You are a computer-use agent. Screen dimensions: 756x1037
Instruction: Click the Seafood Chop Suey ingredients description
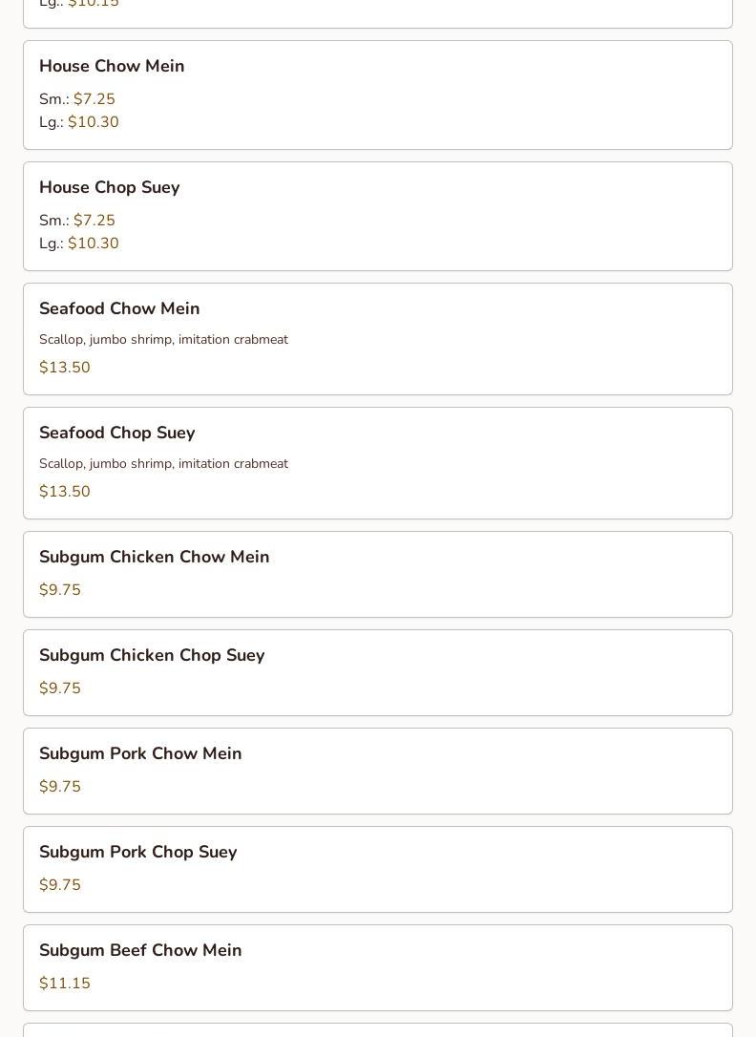pyautogui.click(x=163, y=464)
